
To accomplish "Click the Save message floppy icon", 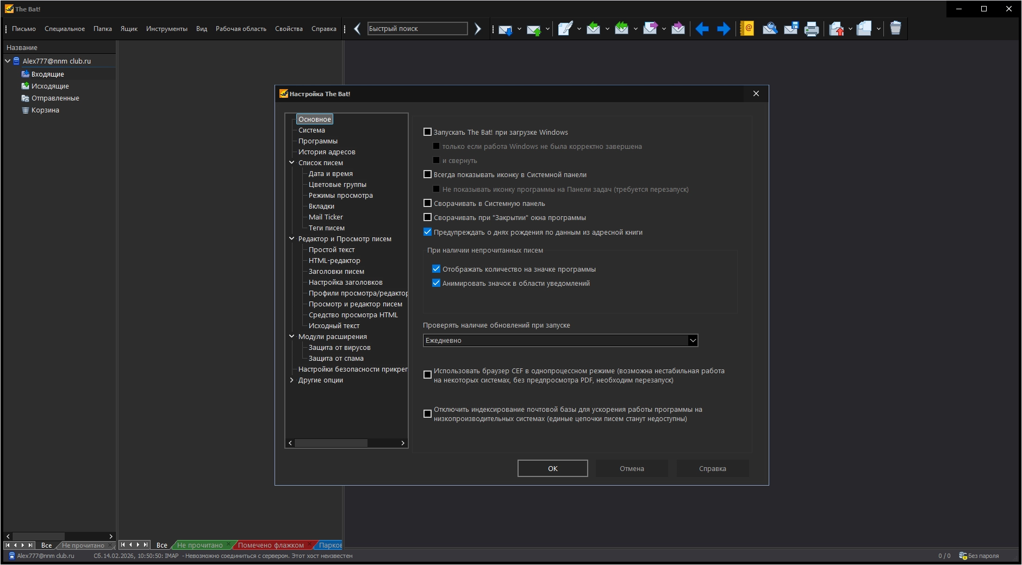I will [791, 29].
